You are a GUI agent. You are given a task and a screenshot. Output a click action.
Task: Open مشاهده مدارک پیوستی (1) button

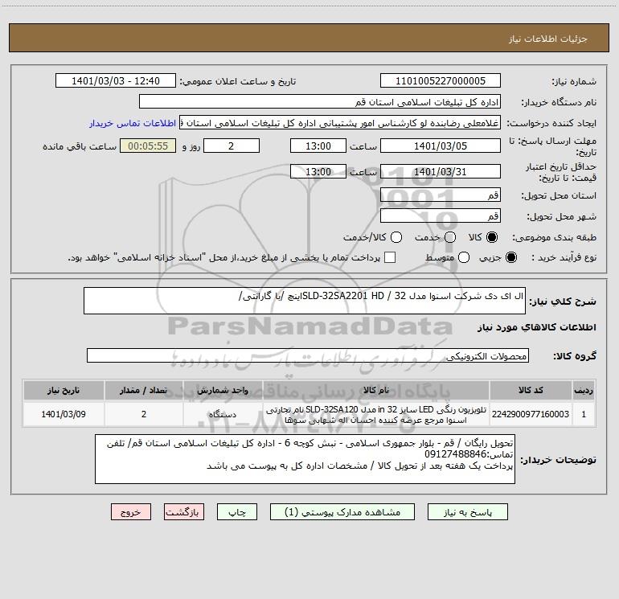342,512
